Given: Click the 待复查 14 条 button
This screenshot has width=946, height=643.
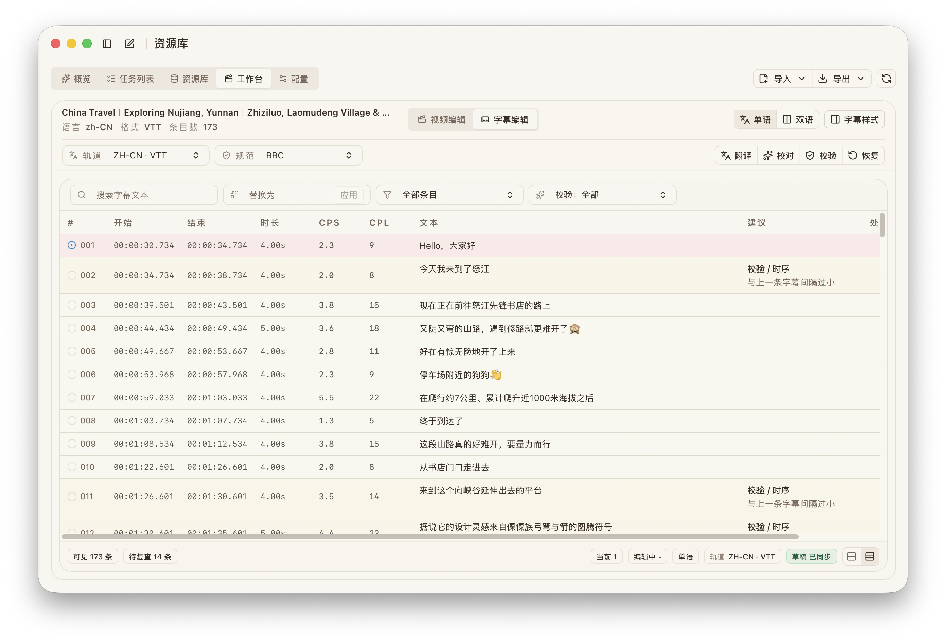Looking at the screenshot, I should point(150,556).
